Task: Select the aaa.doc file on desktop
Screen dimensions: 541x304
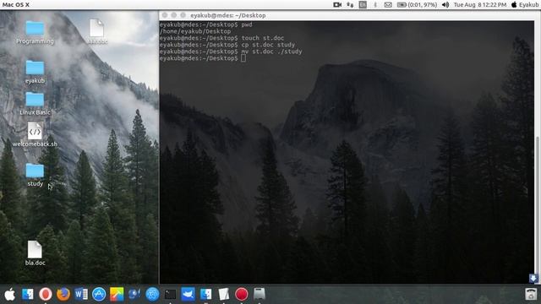Action: [x=96, y=31]
